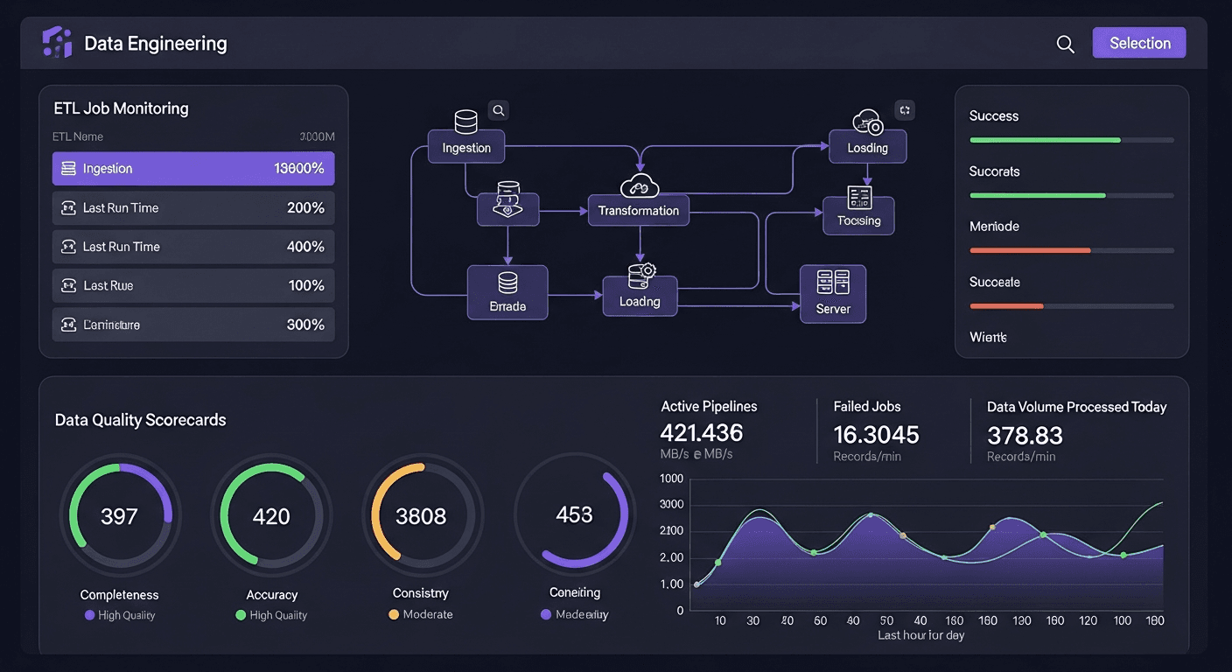Select the database icon on the Ingestion node
Viewport: 1232px width, 672px height.
click(465, 120)
